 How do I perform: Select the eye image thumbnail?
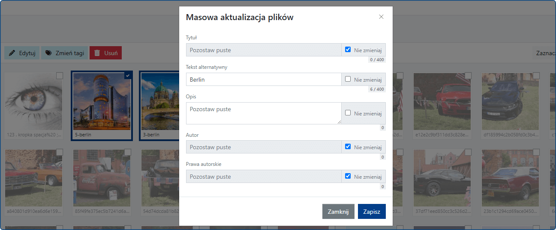(33, 103)
